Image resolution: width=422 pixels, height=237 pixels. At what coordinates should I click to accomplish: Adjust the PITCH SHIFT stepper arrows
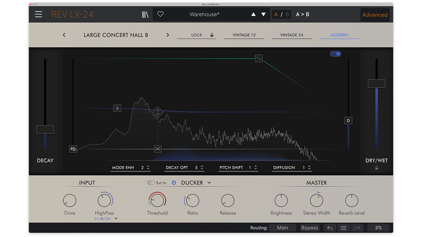tap(256, 167)
